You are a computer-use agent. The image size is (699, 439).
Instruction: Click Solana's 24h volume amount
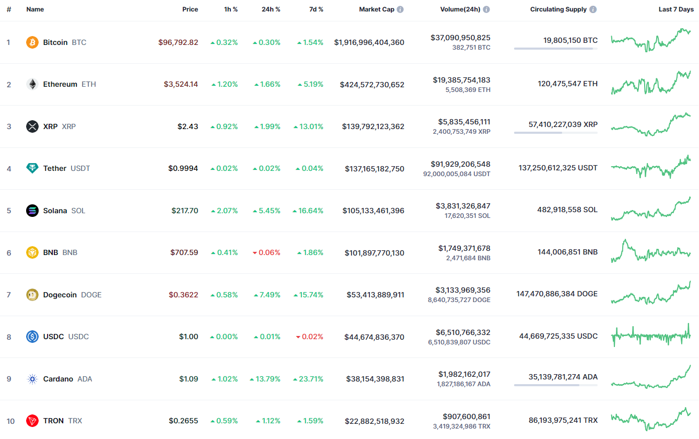tap(463, 206)
